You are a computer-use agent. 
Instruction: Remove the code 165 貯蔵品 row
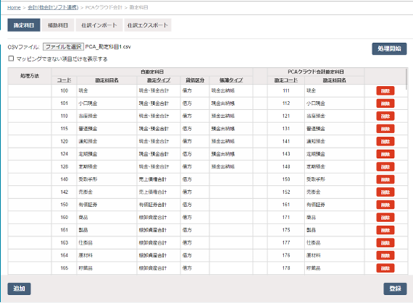(x=385, y=268)
